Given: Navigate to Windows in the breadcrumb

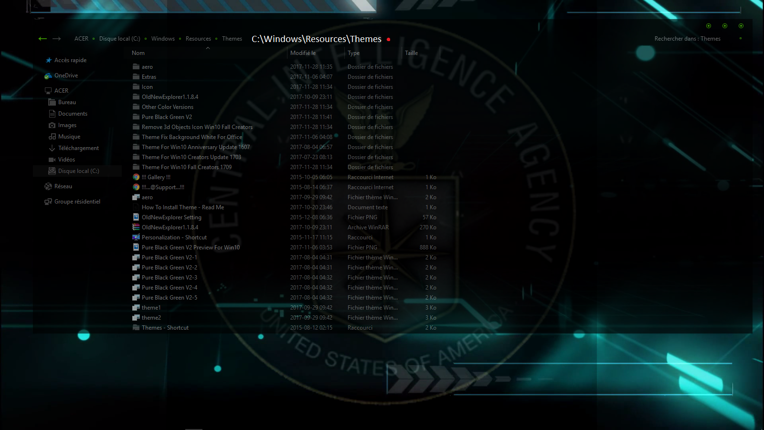Looking at the screenshot, I should (x=163, y=39).
